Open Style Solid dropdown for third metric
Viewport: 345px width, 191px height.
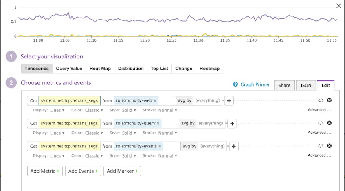(129, 156)
